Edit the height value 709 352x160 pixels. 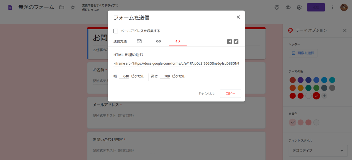165,76
